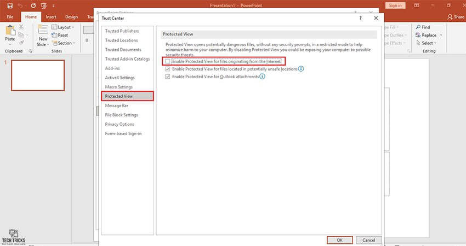Switch to the Home ribbon tab
The height and width of the screenshot is (246, 466).
click(31, 17)
